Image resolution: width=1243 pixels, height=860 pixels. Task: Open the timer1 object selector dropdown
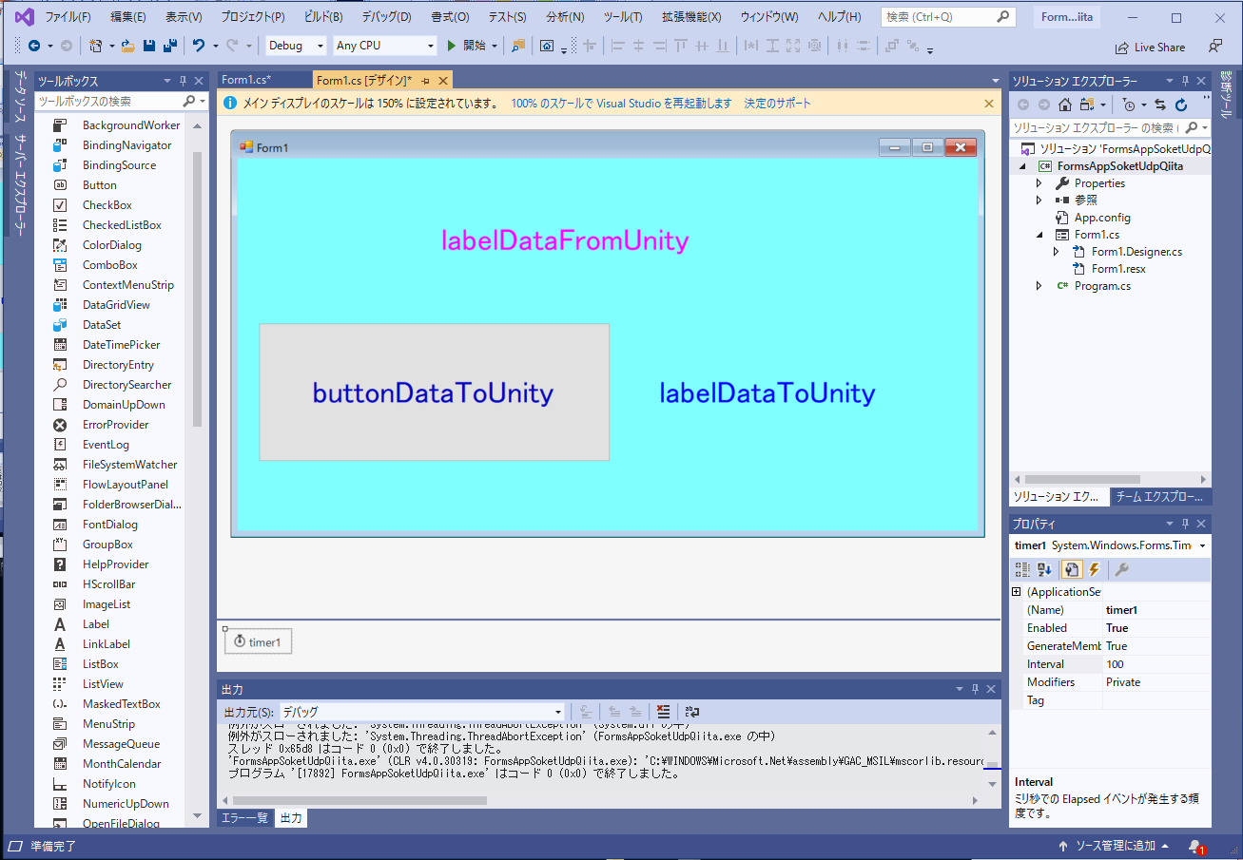[x=1203, y=545]
